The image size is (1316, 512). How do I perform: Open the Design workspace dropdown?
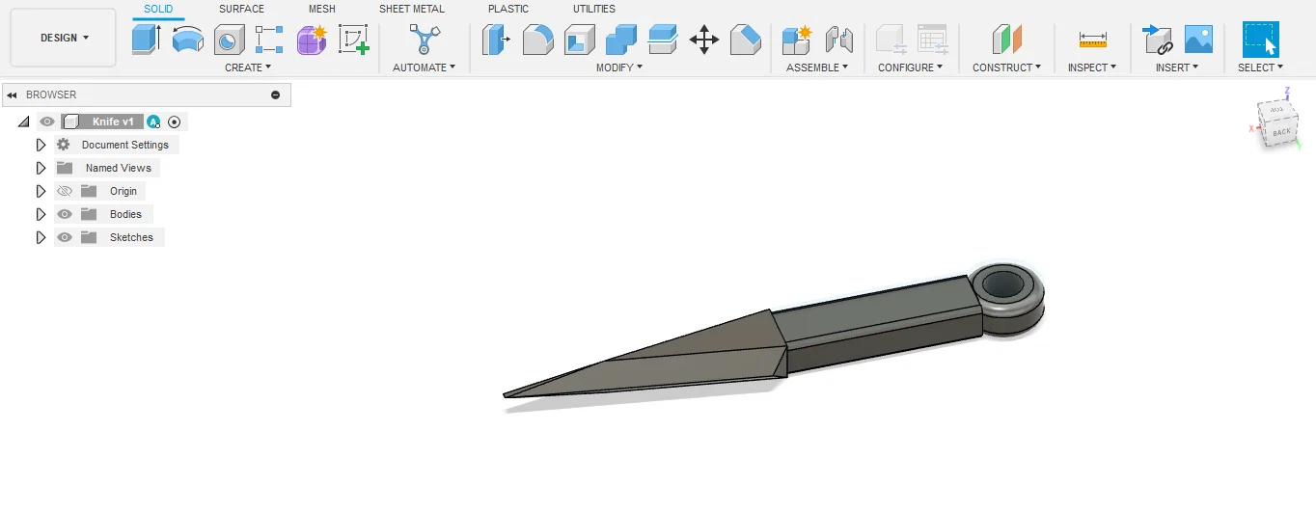click(x=64, y=38)
